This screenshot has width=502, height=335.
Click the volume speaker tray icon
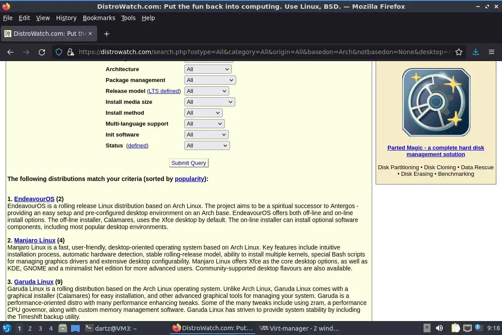click(440, 328)
